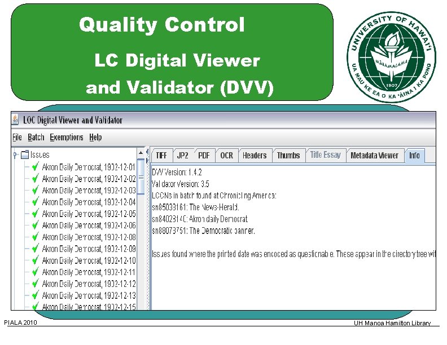
Task: Switch to the TIFF tab
Action: point(161,156)
